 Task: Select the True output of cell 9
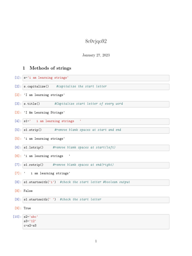coord(27,208)
